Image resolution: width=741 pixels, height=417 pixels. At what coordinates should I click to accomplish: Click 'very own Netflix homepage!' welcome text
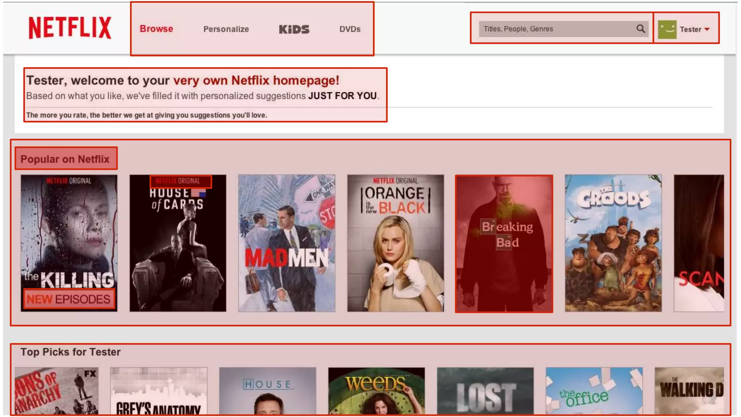click(256, 80)
